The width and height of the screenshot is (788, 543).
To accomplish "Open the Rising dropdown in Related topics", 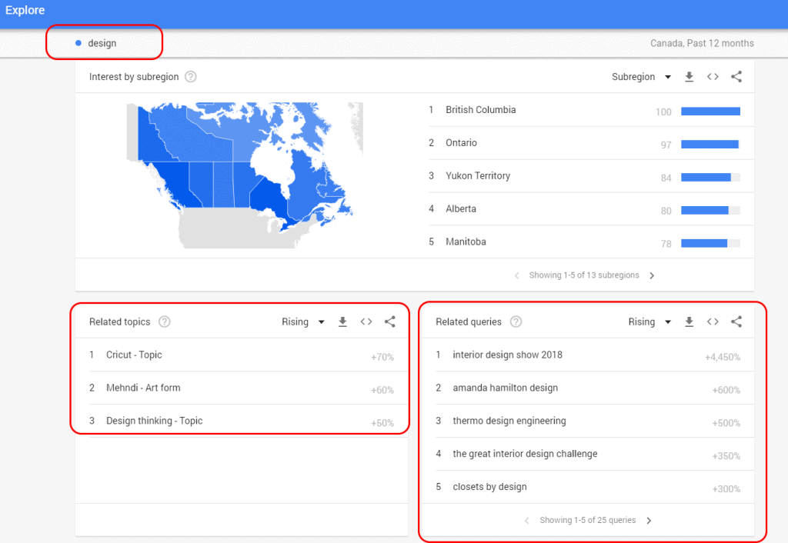I will [x=303, y=321].
